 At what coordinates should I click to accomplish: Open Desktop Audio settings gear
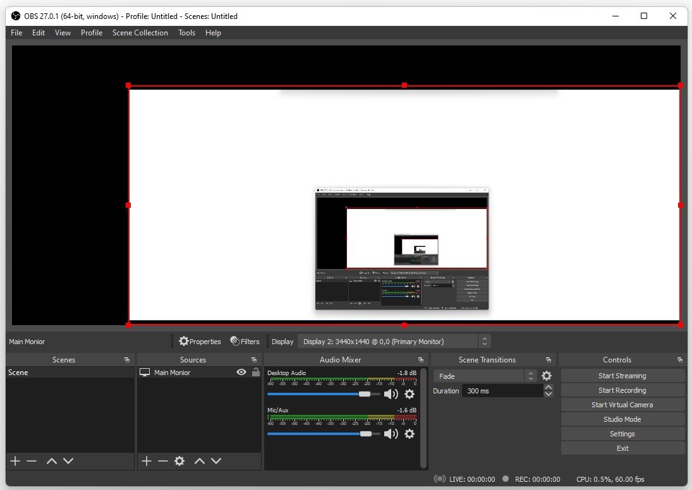coord(410,394)
